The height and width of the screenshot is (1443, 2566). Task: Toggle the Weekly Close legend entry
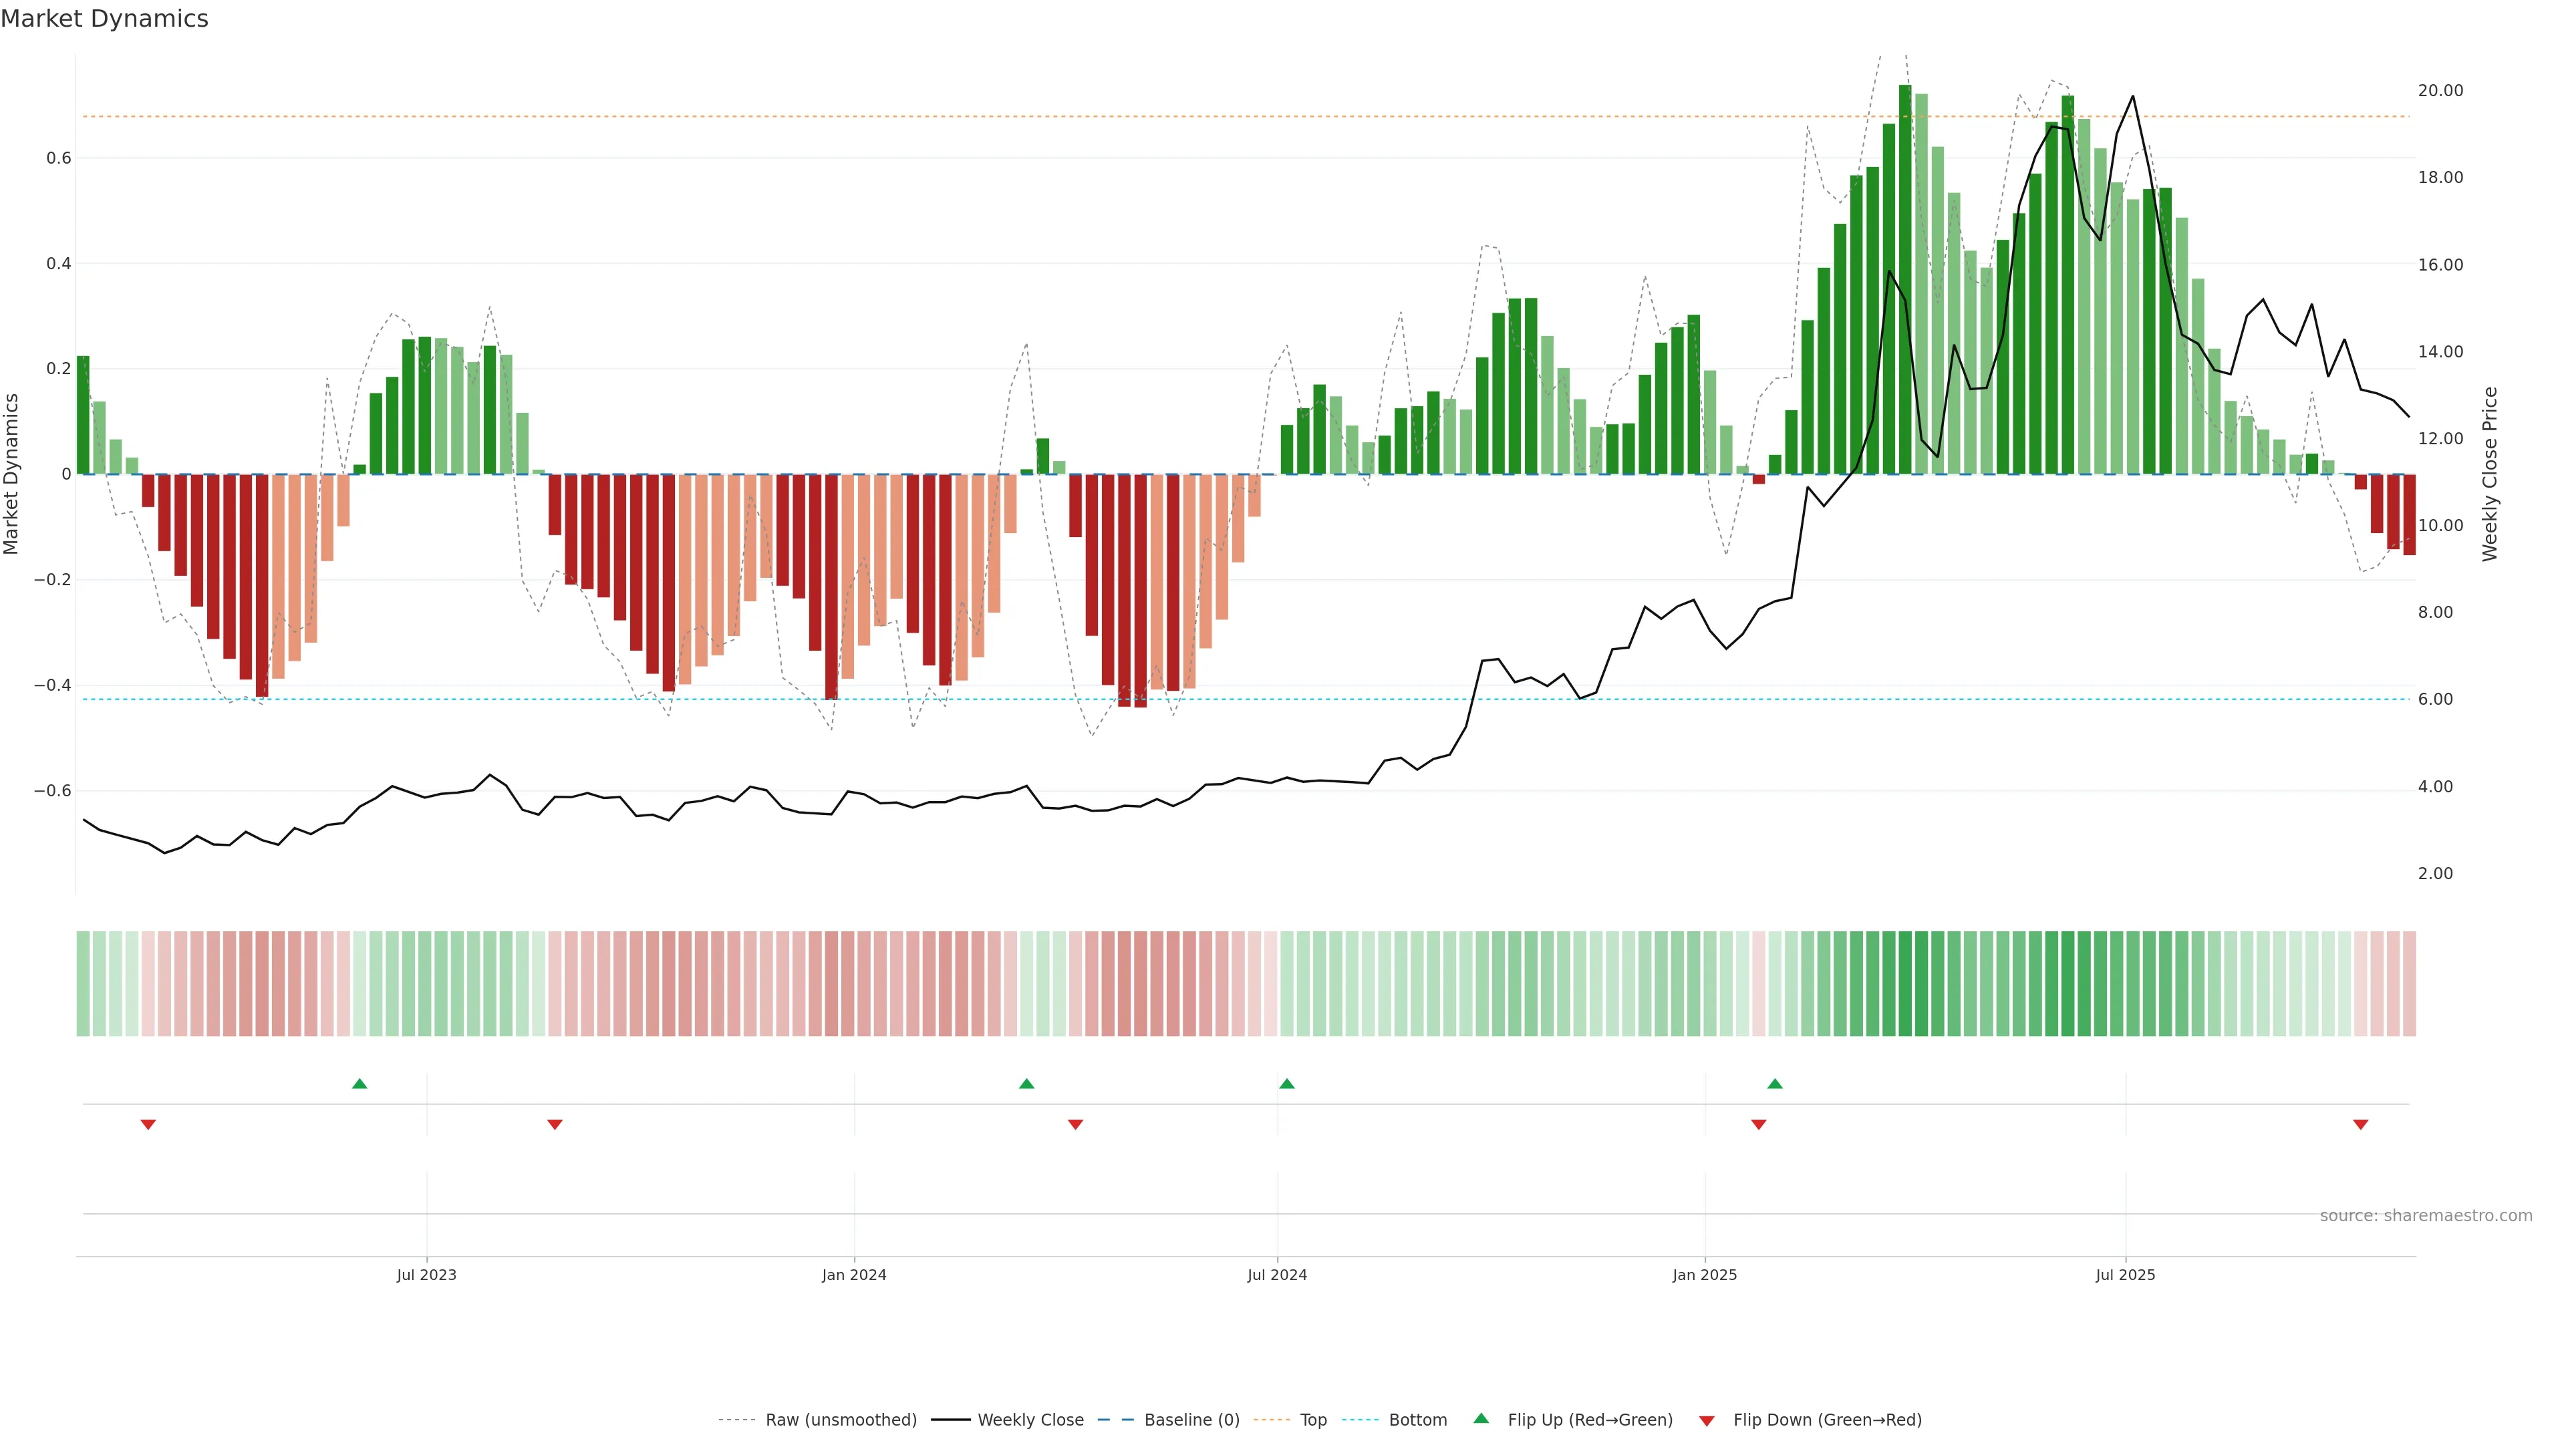point(1030,1420)
